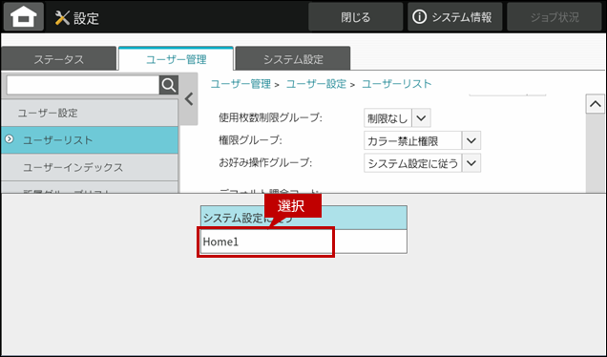Click the scroll up arrow button
Image resolution: width=607 pixels, height=357 pixels.
click(x=595, y=104)
